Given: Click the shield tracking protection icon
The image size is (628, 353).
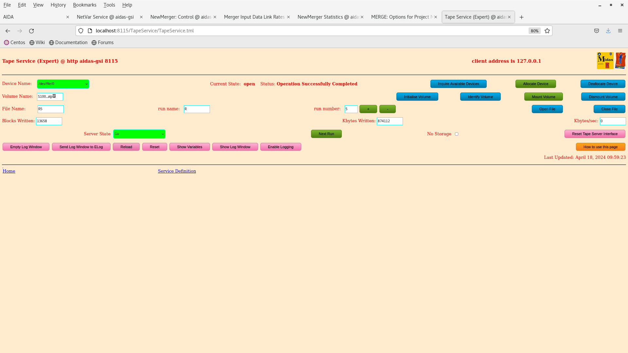Looking at the screenshot, I should 81,31.
